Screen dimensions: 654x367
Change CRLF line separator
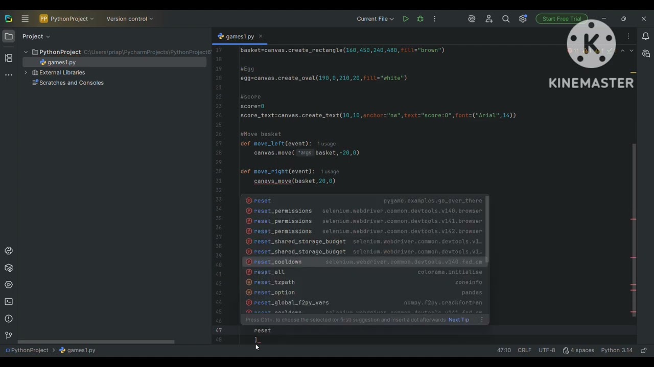pos(524,350)
